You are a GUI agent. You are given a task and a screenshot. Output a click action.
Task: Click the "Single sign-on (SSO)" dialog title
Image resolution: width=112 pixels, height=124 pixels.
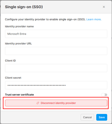pyautogui.click(x=24, y=7)
